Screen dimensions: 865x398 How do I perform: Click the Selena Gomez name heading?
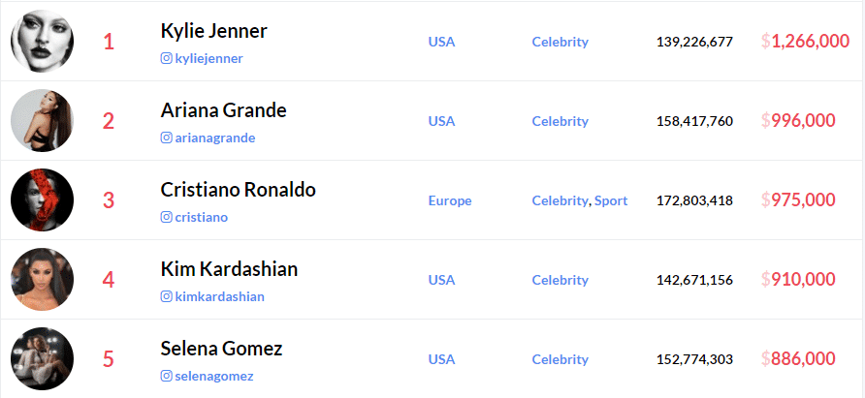coord(221,349)
